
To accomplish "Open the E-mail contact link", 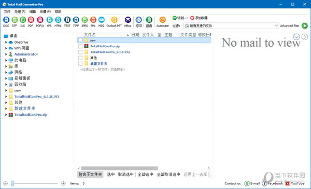I will tap(252, 183).
